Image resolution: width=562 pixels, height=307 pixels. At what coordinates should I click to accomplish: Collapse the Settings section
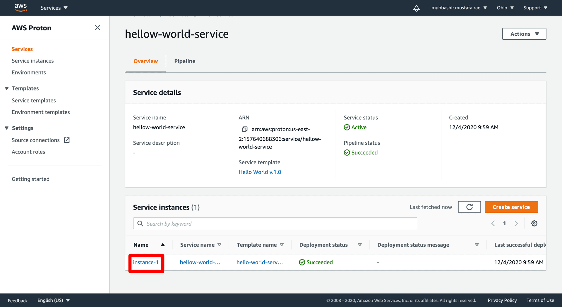[7, 128]
